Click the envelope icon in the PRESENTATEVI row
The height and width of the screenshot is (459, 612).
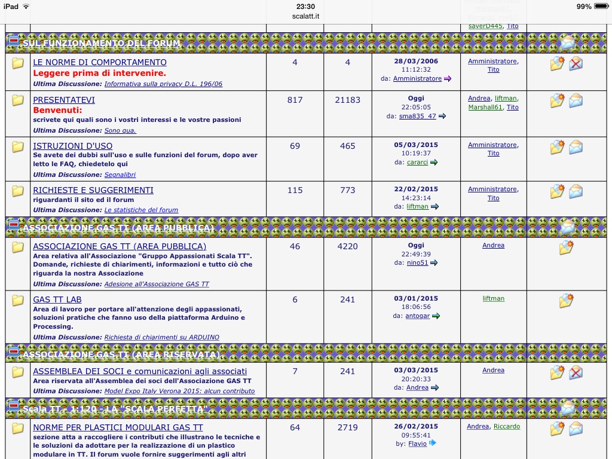576,100
